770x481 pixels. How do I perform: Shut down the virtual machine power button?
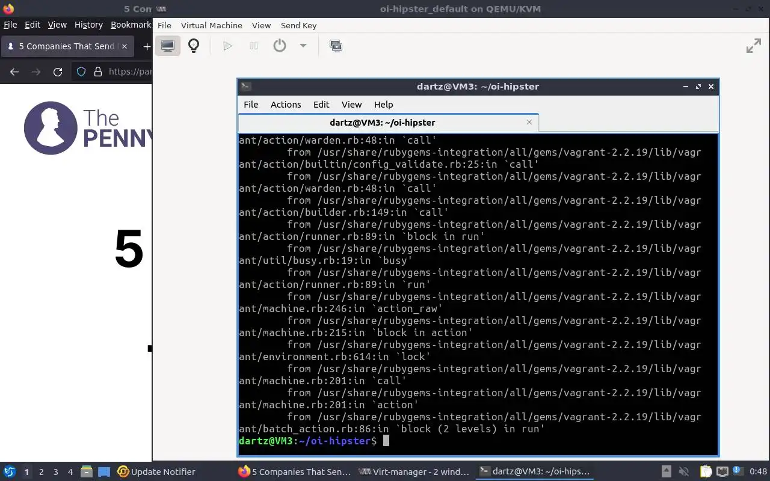click(280, 46)
